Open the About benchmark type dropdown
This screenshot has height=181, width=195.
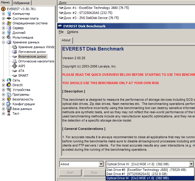pos(101,164)
